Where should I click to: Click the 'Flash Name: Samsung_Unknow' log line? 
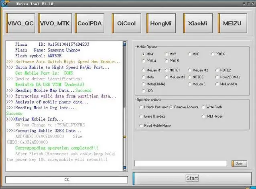point(47,50)
